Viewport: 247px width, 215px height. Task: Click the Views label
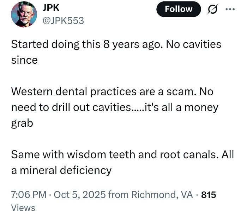point(23,208)
